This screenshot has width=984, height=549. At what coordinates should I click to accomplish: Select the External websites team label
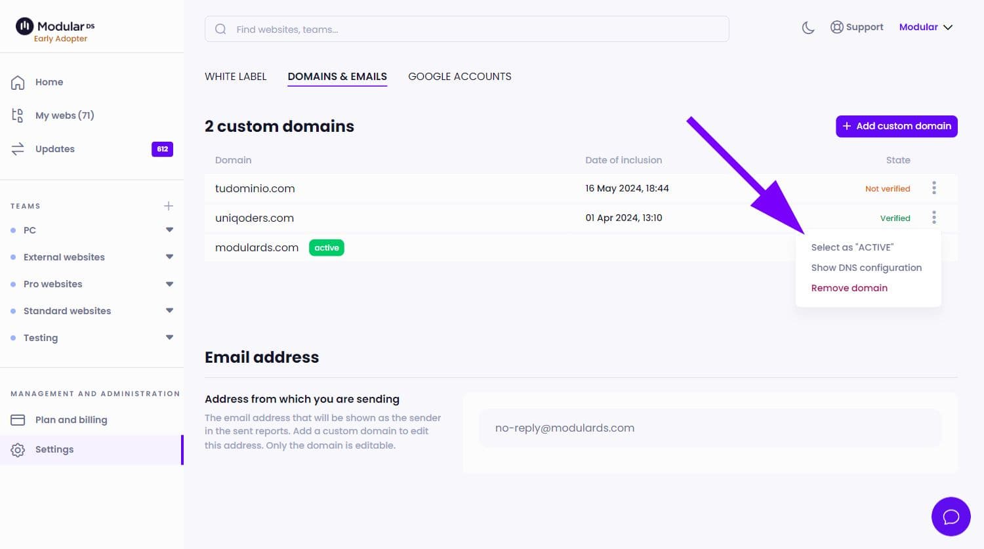point(64,257)
